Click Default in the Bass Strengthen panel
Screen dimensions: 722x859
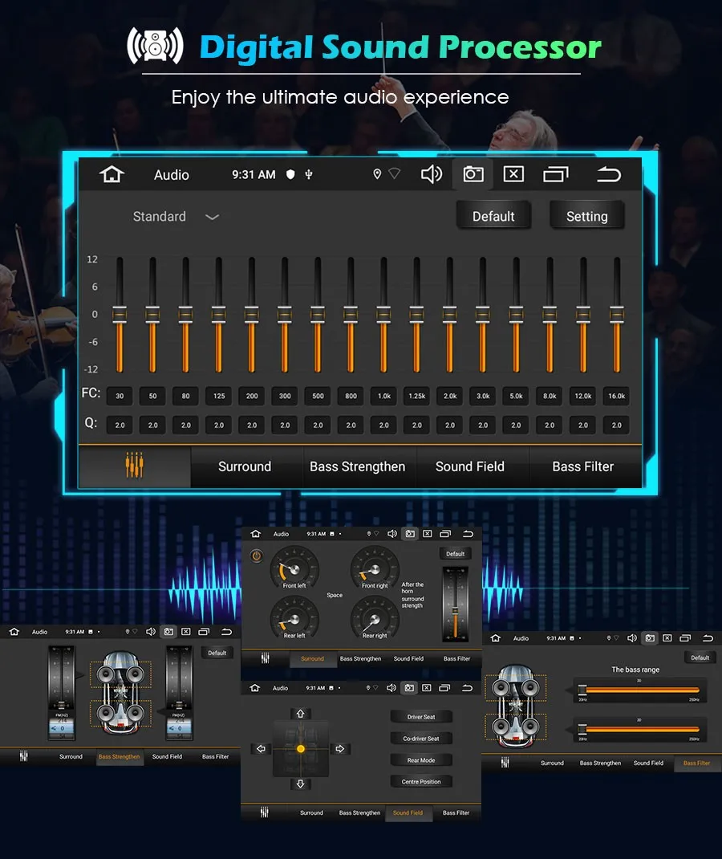pos(217,653)
